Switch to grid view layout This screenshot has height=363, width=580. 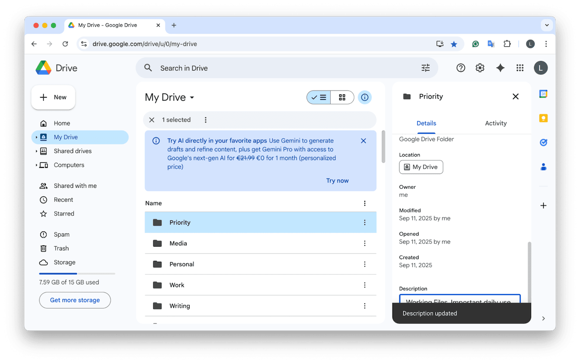tap(342, 97)
